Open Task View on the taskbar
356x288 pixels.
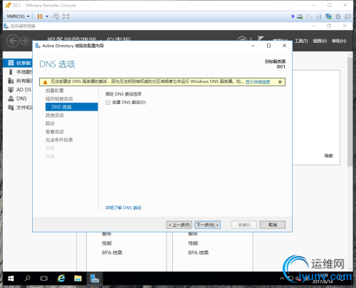[43, 279]
